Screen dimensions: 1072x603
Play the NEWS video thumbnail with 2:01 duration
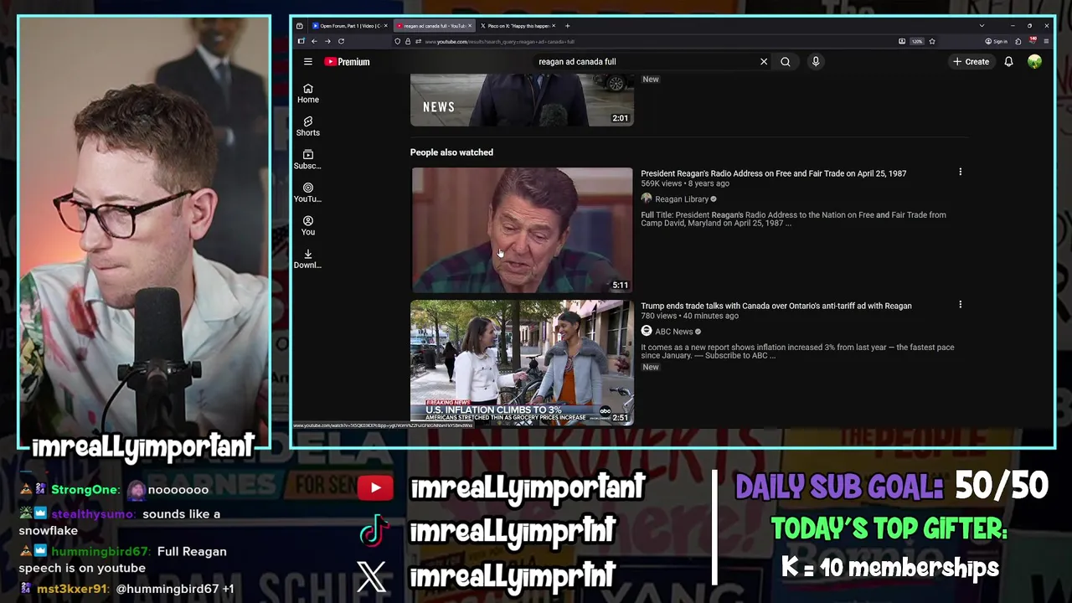tap(522, 100)
